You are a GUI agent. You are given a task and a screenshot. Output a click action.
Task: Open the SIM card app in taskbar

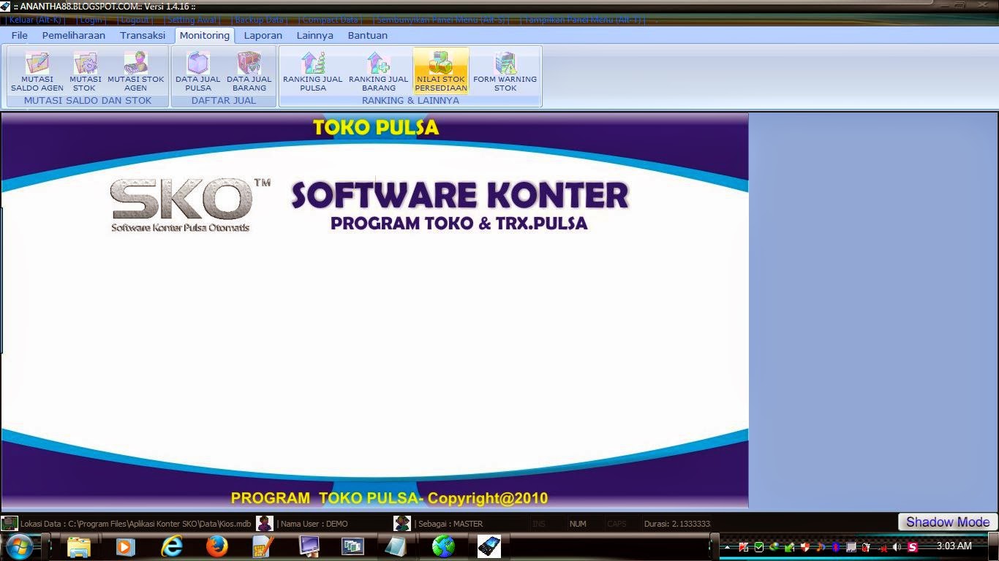[x=263, y=546]
